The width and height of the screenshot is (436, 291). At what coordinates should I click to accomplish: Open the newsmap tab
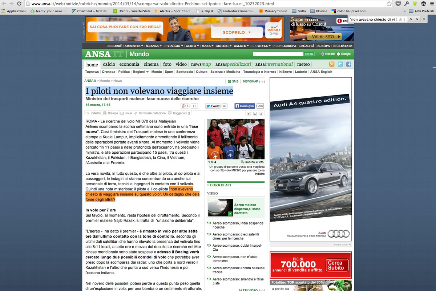[x=201, y=64]
